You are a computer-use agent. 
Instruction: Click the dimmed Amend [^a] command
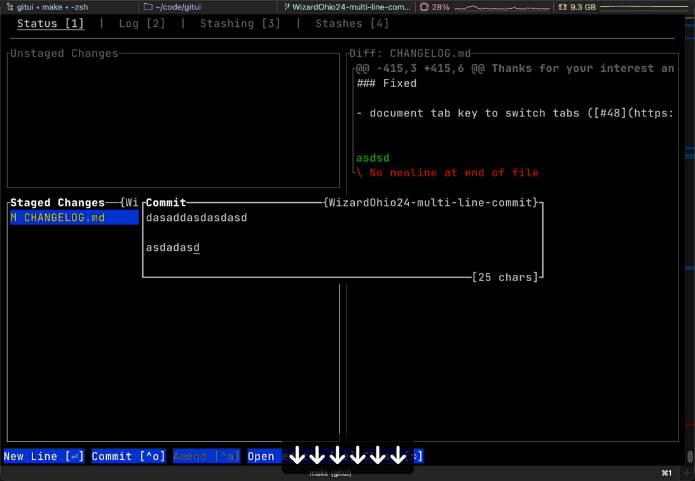[207, 456]
